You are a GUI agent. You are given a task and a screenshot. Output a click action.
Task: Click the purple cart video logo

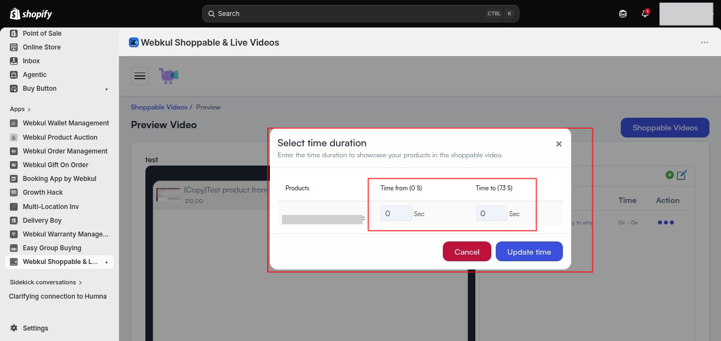[169, 76]
